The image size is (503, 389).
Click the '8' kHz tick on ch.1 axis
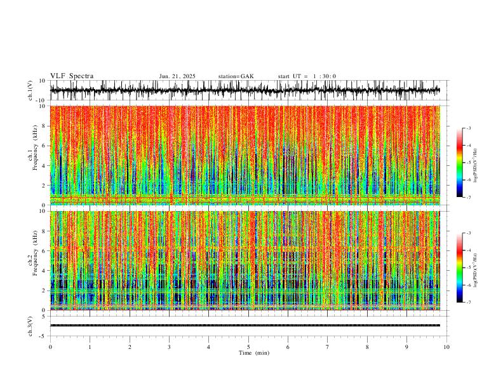pos(44,126)
